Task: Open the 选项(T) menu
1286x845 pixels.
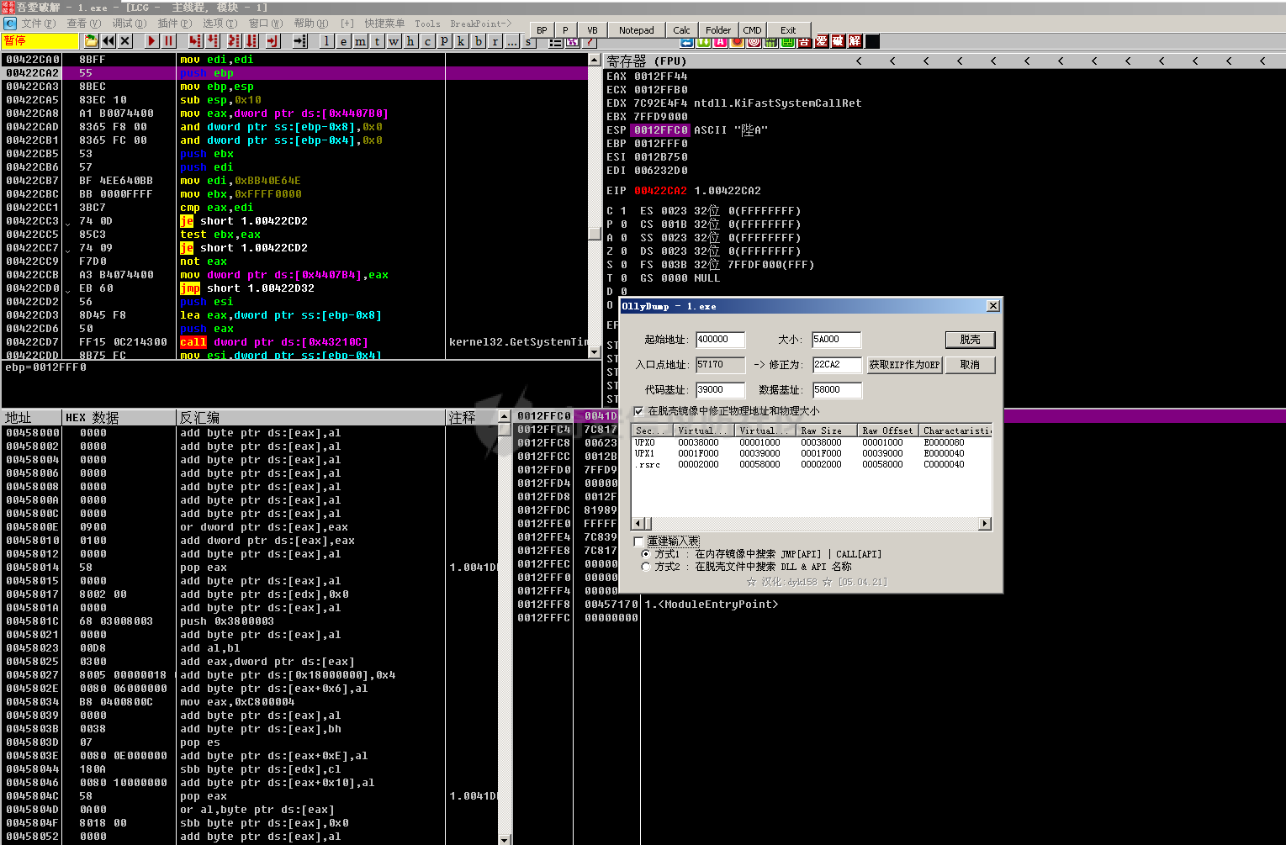Action: point(220,24)
